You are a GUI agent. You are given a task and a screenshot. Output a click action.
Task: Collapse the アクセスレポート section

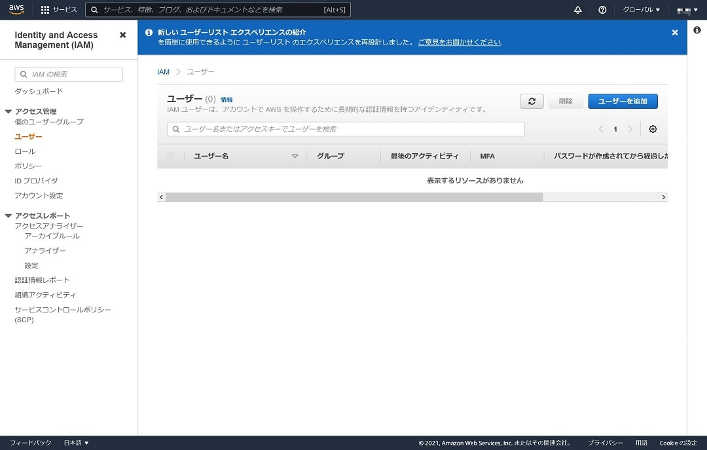tap(8, 216)
